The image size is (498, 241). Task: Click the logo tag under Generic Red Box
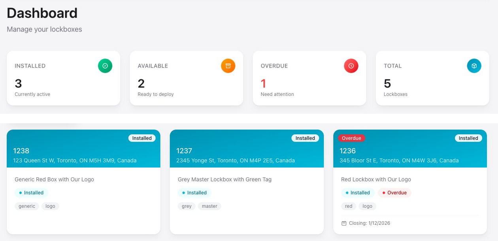[x=50, y=206]
